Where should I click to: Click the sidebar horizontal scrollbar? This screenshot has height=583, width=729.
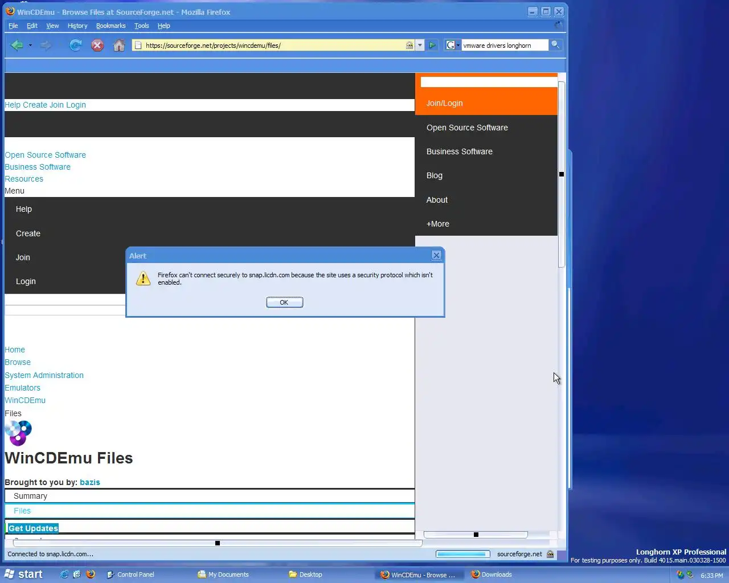(476, 535)
